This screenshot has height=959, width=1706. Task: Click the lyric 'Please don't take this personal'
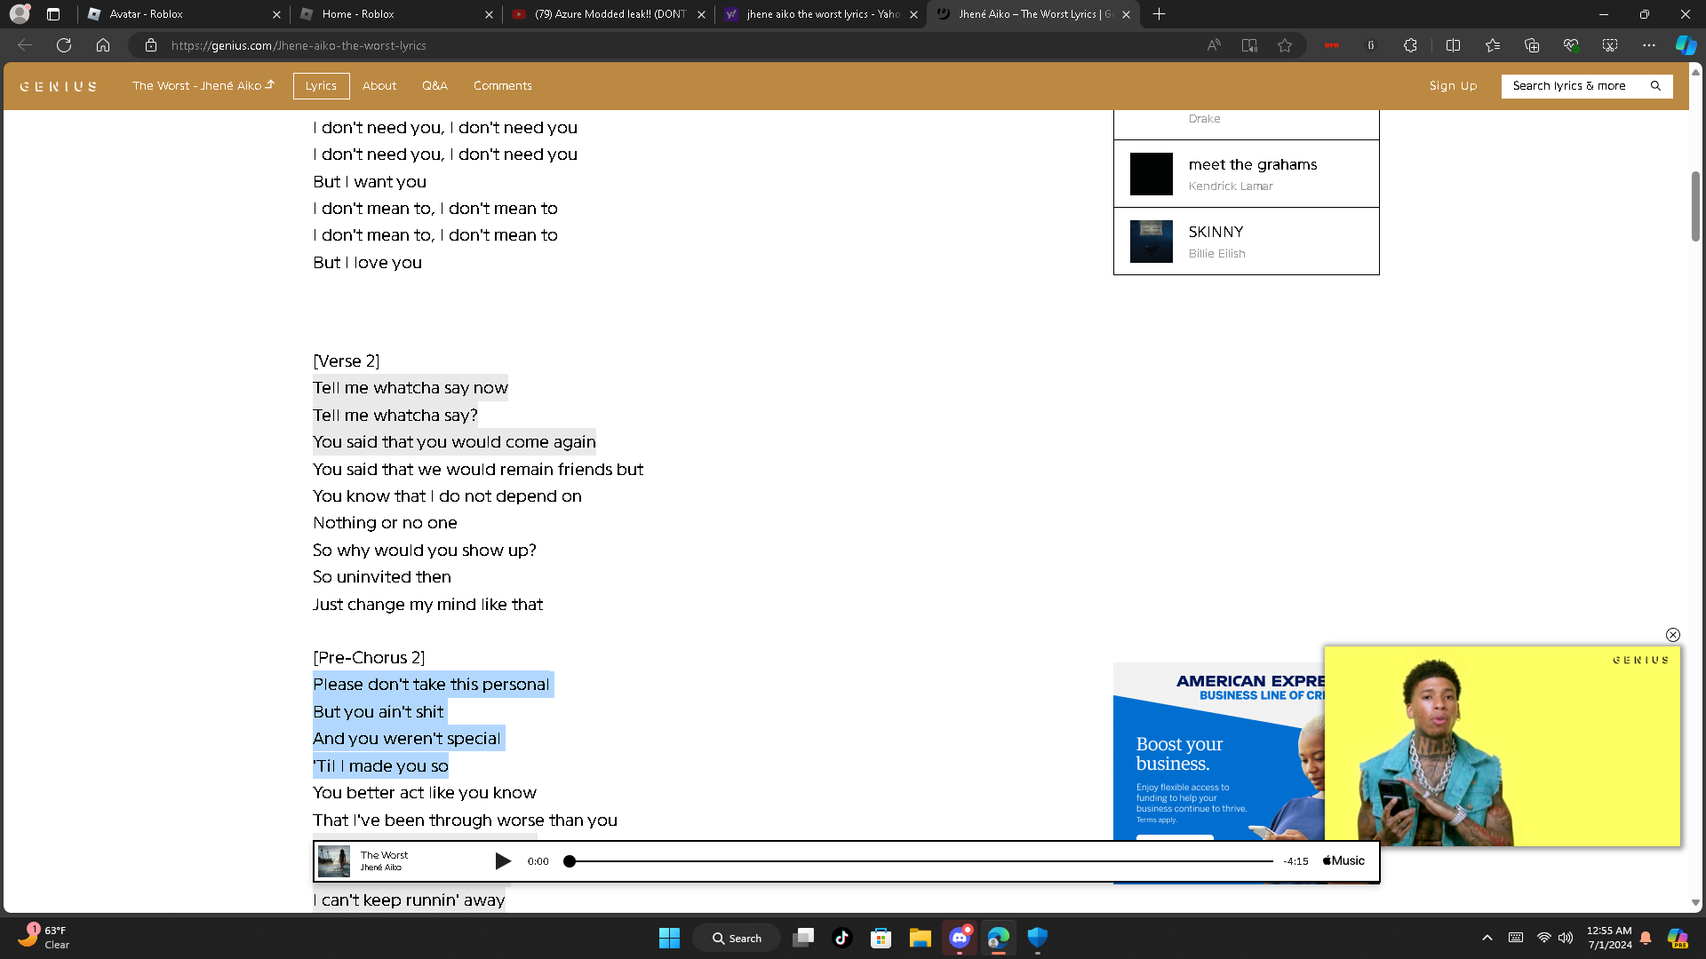click(433, 685)
